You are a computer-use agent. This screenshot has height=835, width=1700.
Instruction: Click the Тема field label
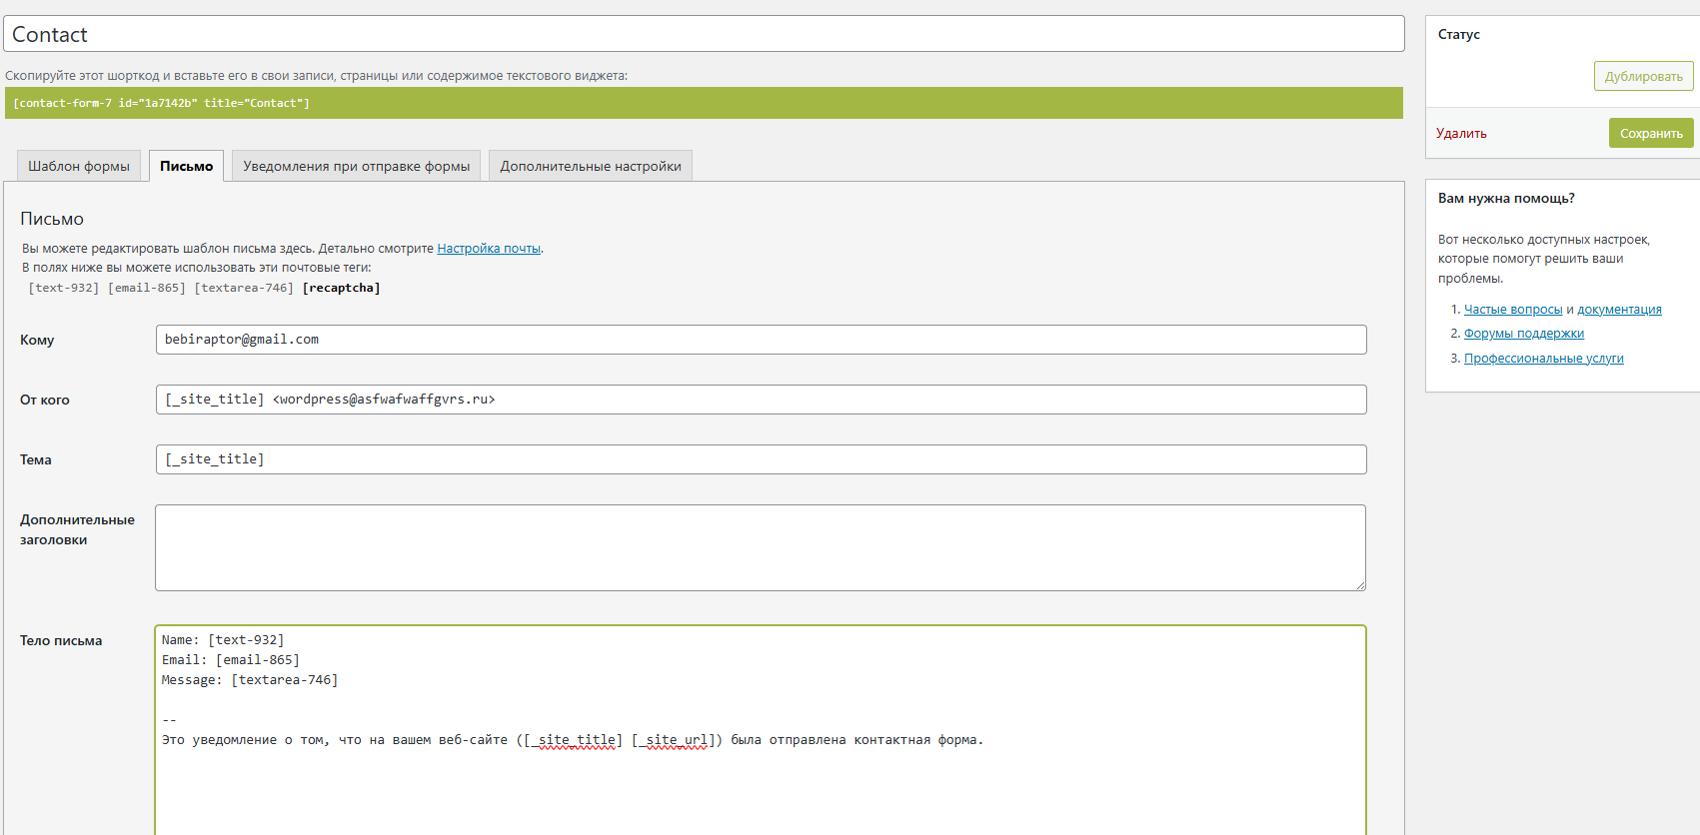(36, 459)
